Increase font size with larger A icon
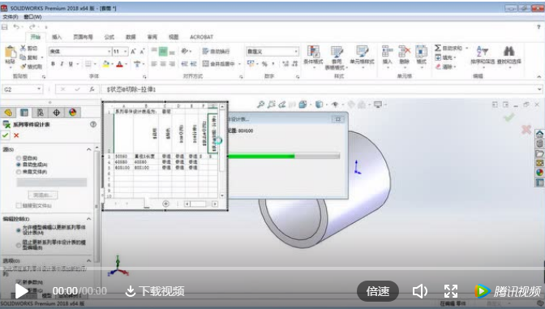 (x=133, y=51)
